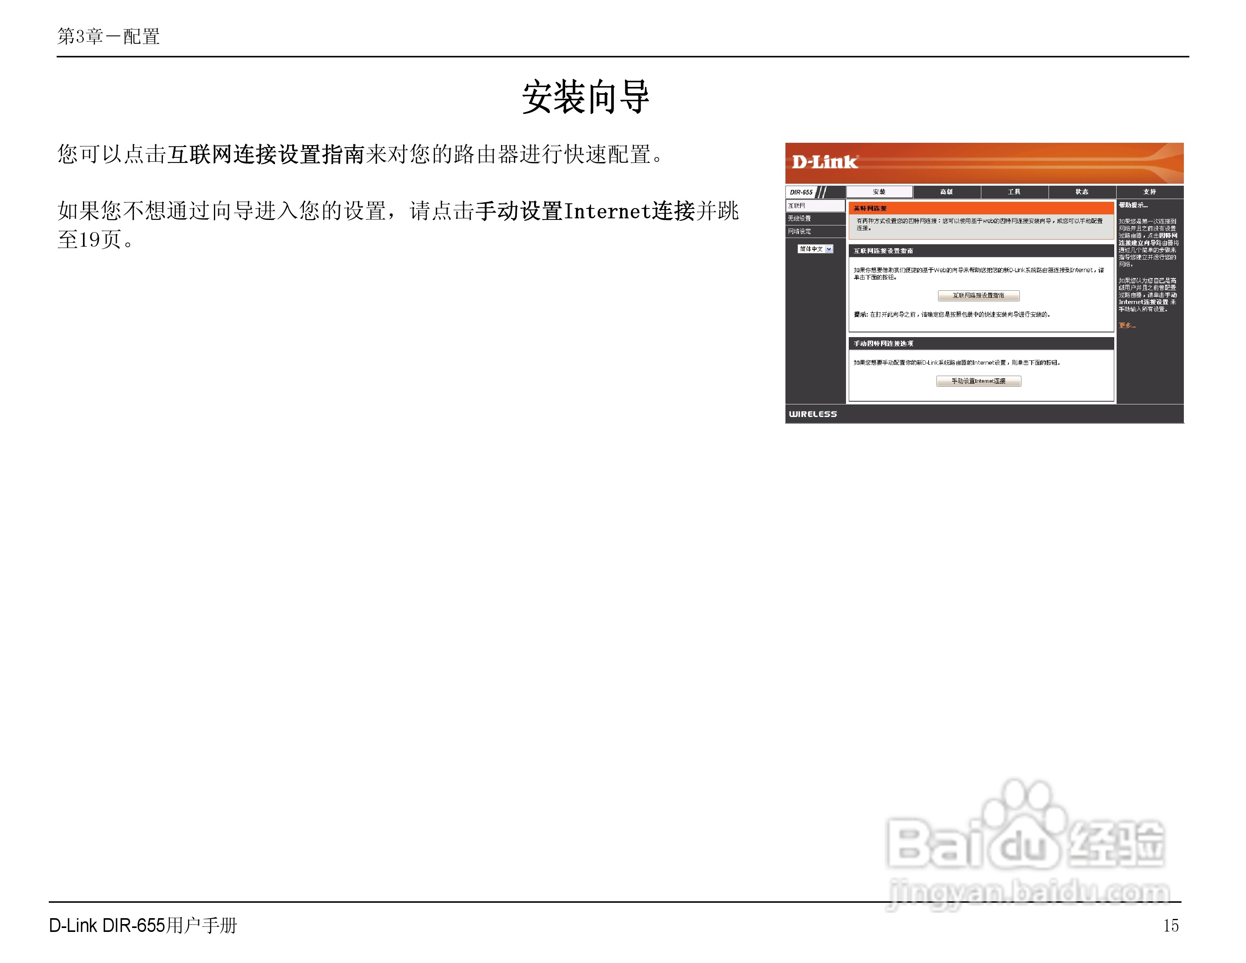Click the D-Link logo in banner
The width and height of the screenshot is (1246, 963).
pos(824,162)
